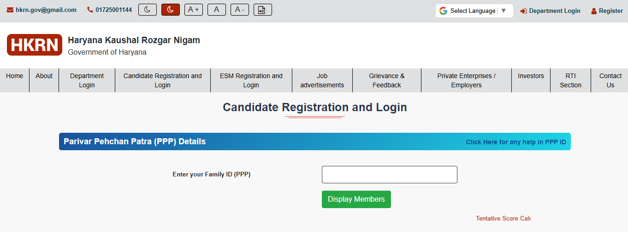Open the Select Language dropdown
Screen dimensions: 628x232
click(474, 11)
